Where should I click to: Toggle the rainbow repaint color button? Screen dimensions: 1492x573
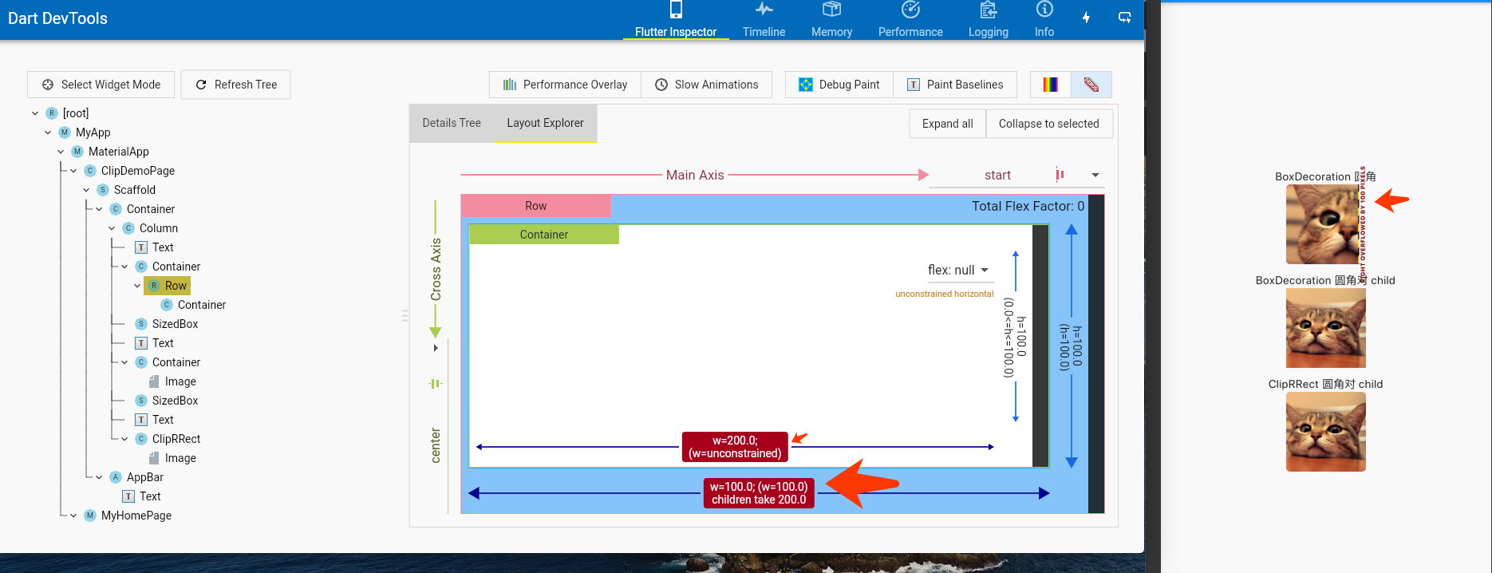point(1050,85)
